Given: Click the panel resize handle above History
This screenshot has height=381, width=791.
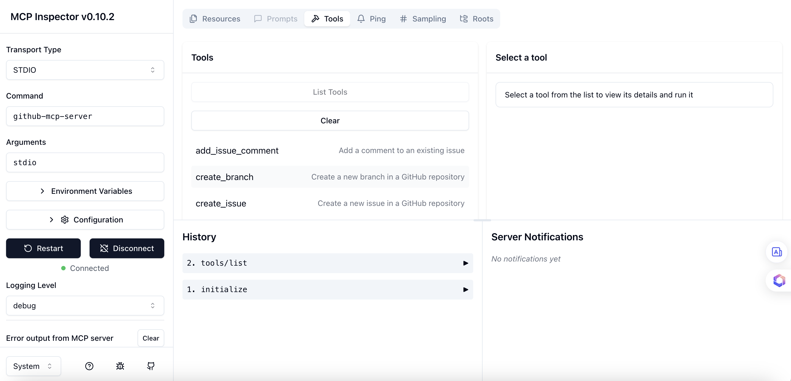Looking at the screenshot, I should [482, 220].
